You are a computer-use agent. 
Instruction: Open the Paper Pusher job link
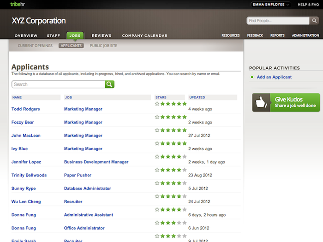click(78, 175)
